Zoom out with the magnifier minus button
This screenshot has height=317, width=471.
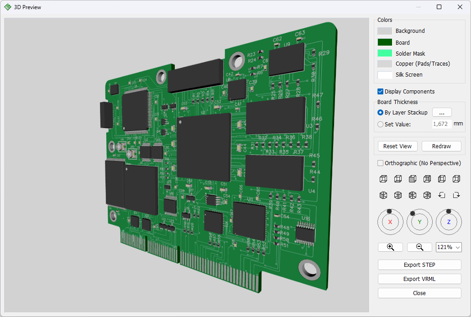[x=419, y=247]
